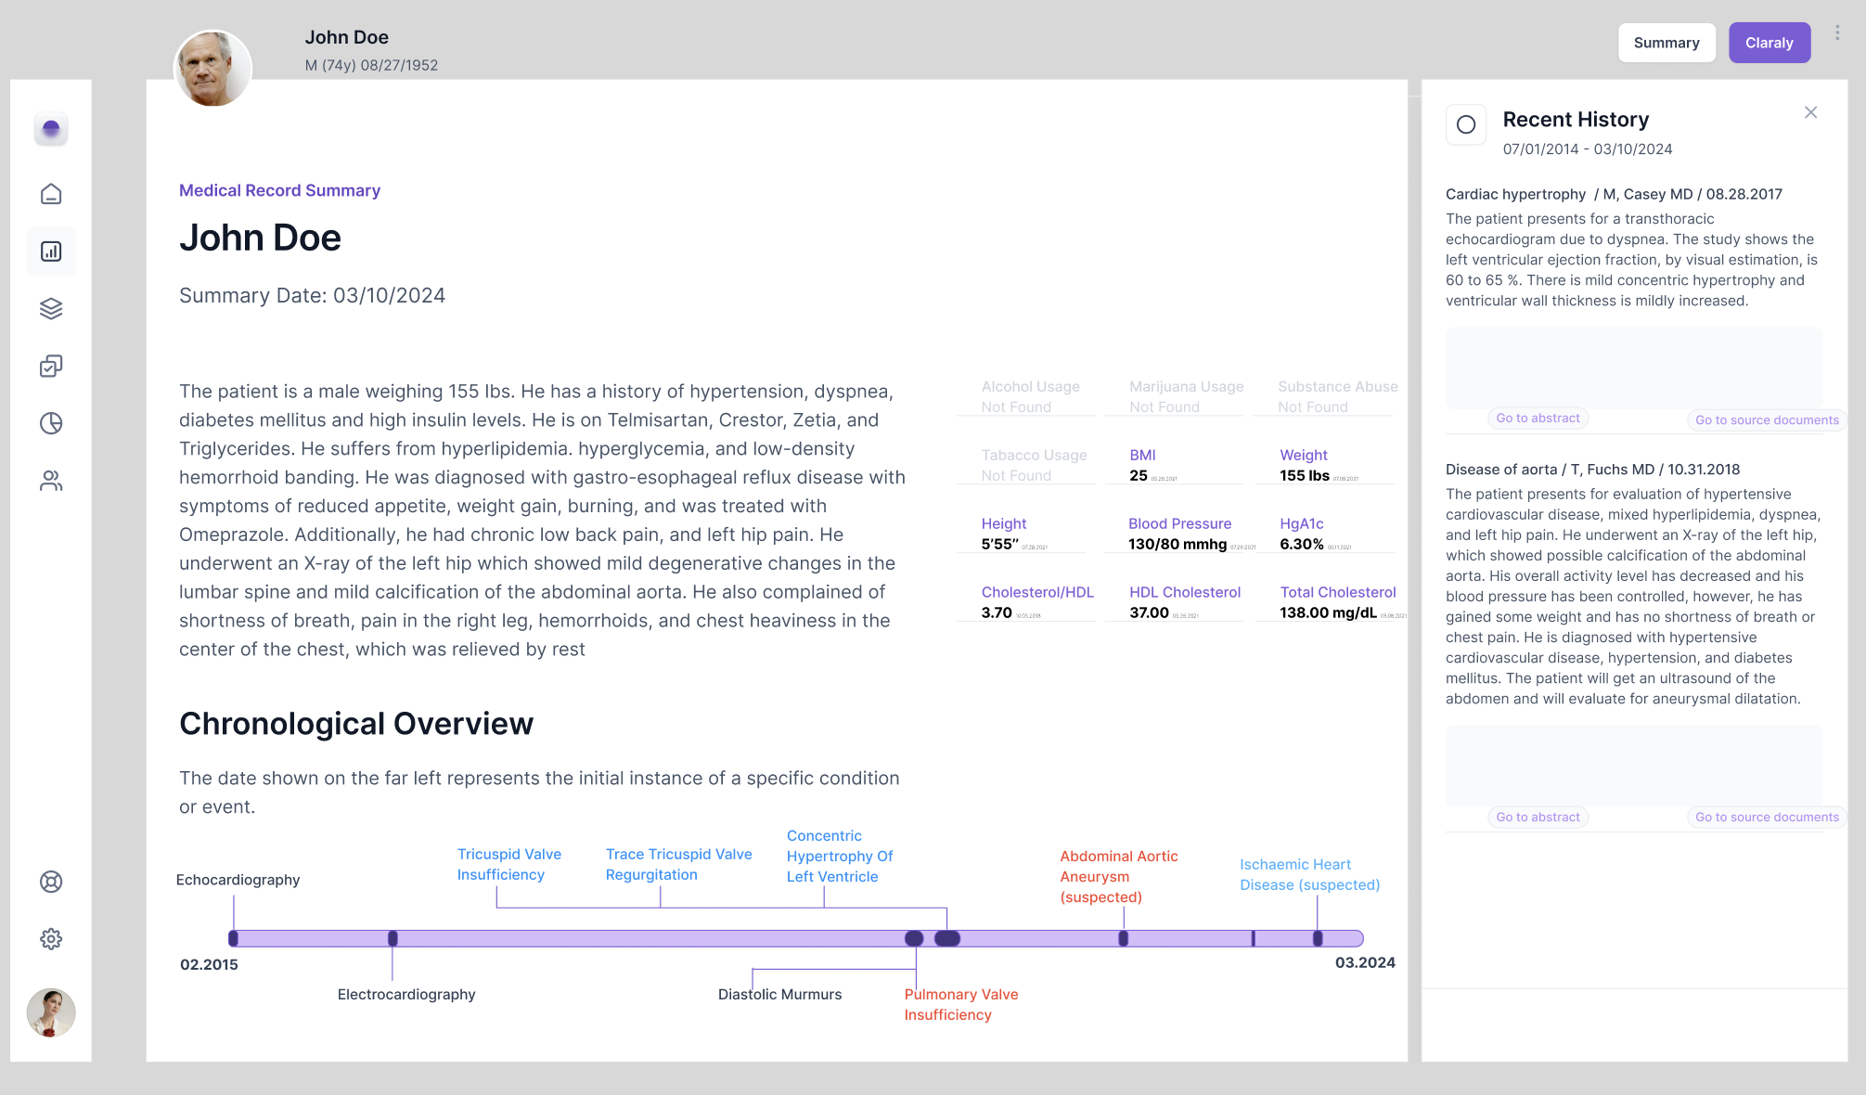The image size is (1866, 1095).
Task: Select the Pulmonary Valve Insufficiency label
Action: [x=961, y=1005]
